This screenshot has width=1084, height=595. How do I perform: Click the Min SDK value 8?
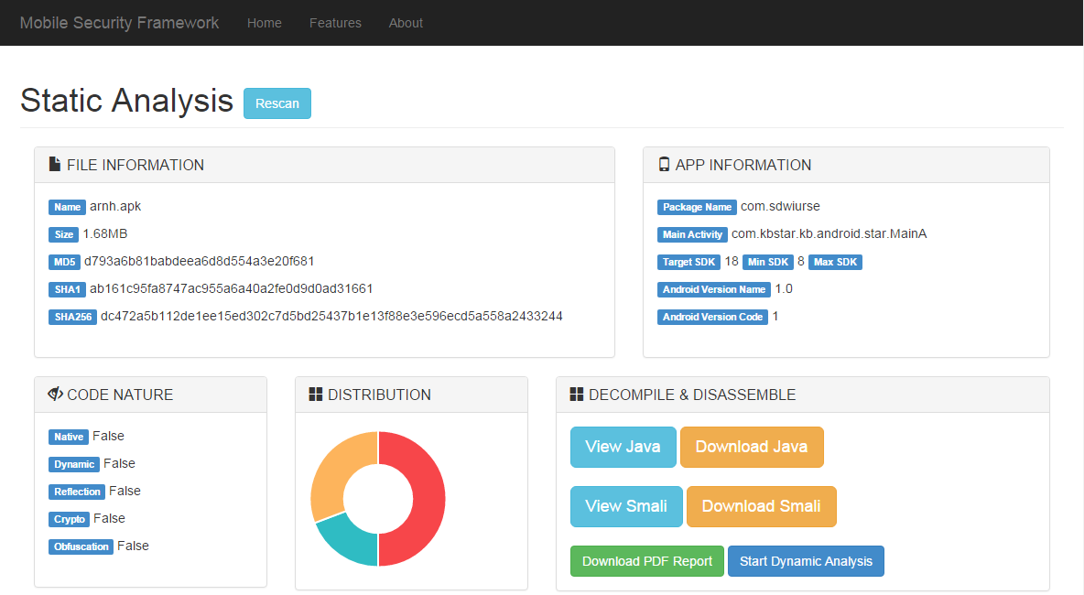pyautogui.click(x=800, y=261)
